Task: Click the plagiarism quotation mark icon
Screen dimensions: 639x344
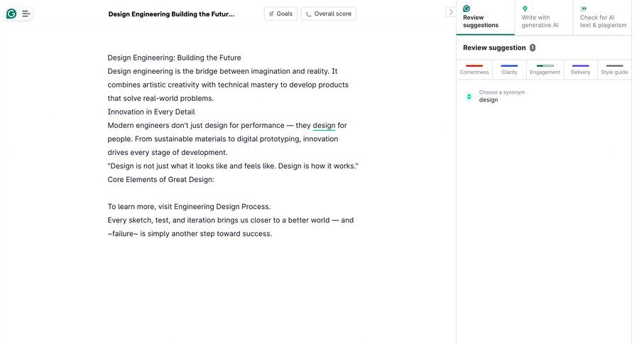Action: [x=584, y=9]
